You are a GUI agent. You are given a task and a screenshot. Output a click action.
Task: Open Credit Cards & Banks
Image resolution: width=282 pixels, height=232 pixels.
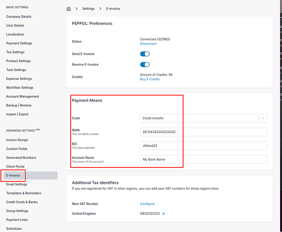(x=22, y=202)
